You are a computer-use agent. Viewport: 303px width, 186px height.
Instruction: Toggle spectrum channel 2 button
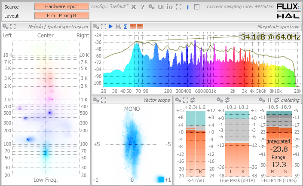(140, 27)
